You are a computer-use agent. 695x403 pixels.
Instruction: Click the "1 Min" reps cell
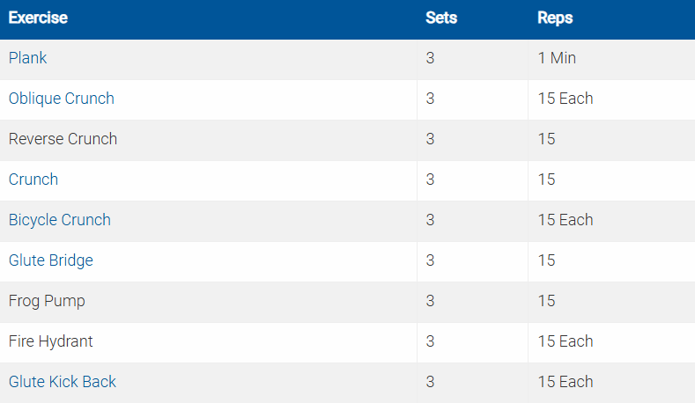coord(557,58)
